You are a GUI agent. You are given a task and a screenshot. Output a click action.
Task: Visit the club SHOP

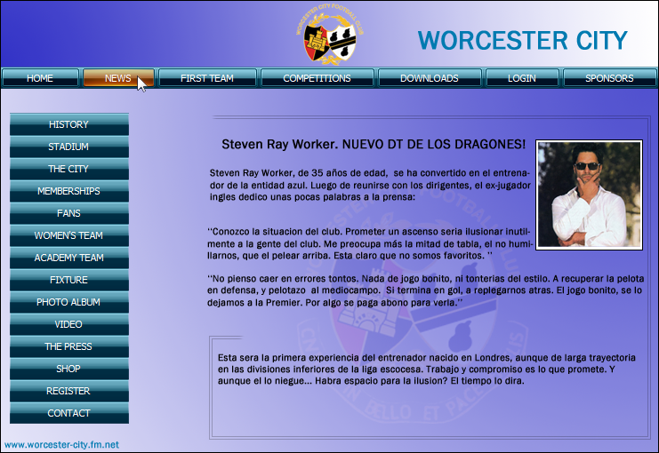tap(69, 369)
